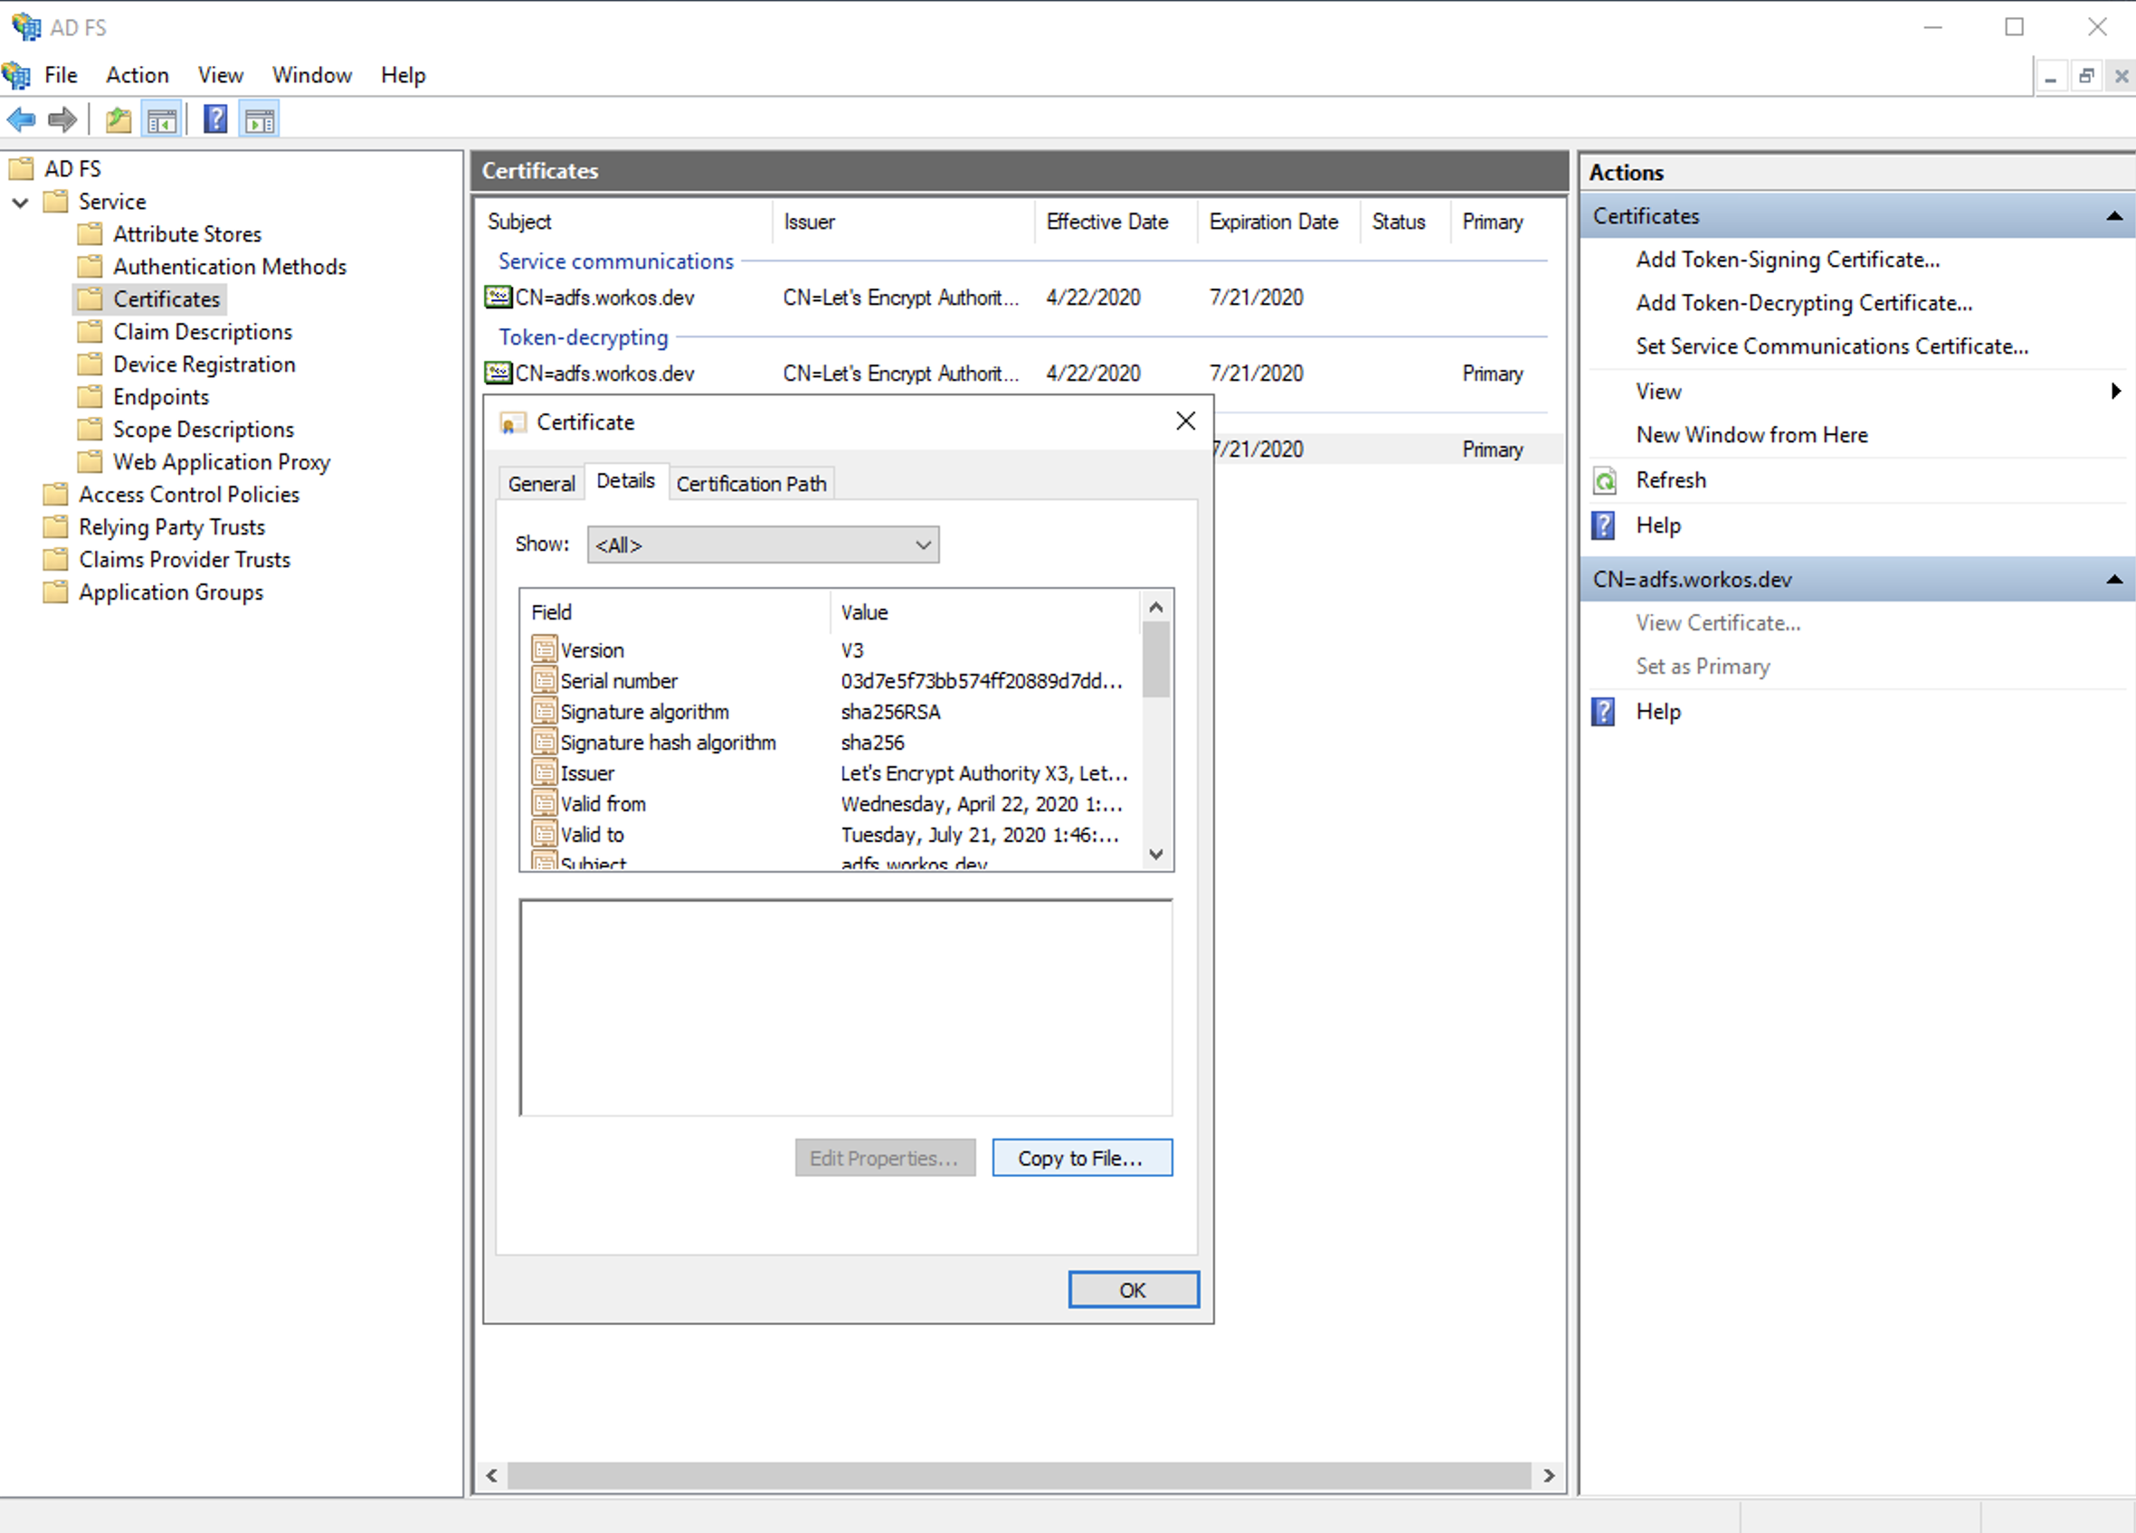Viewport: 2136px width, 1533px height.
Task: Click Add Token-Signing Certificate action
Action: click(1788, 260)
